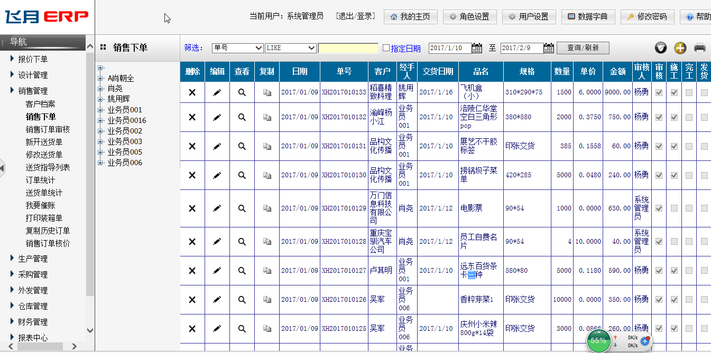Open the 单号 filter field dropdown
Screen dimensions: 711x353
237,48
